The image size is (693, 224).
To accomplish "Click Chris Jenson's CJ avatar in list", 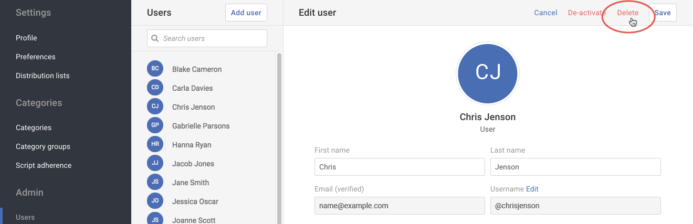I will [x=155, y=106].
